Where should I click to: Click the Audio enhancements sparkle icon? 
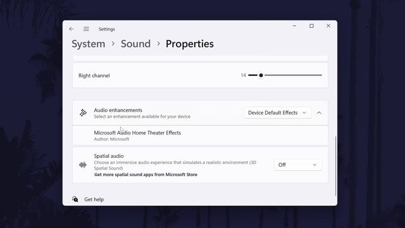click(83, 113)
